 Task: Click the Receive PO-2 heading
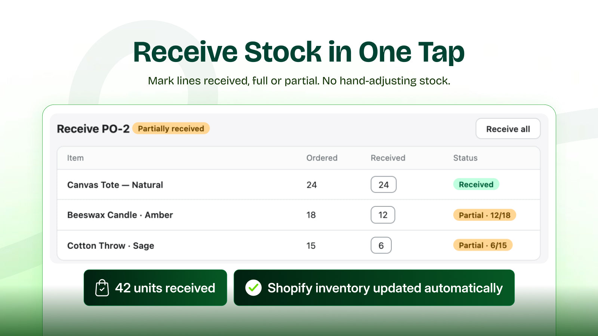(93, 129)
